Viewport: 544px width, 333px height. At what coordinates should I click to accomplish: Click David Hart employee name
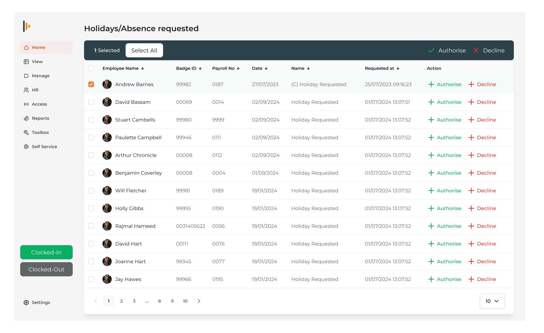point(128,244)
